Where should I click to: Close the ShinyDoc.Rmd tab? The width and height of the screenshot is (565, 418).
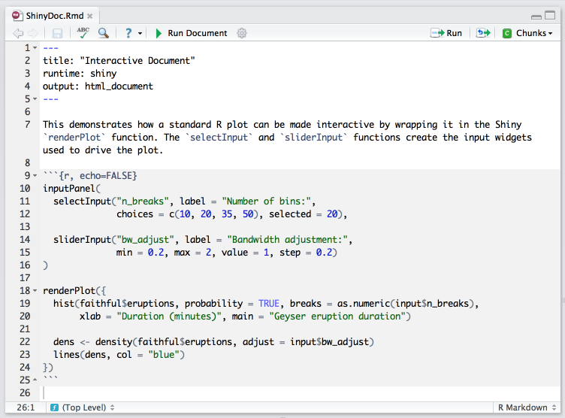tap(89, 17)
